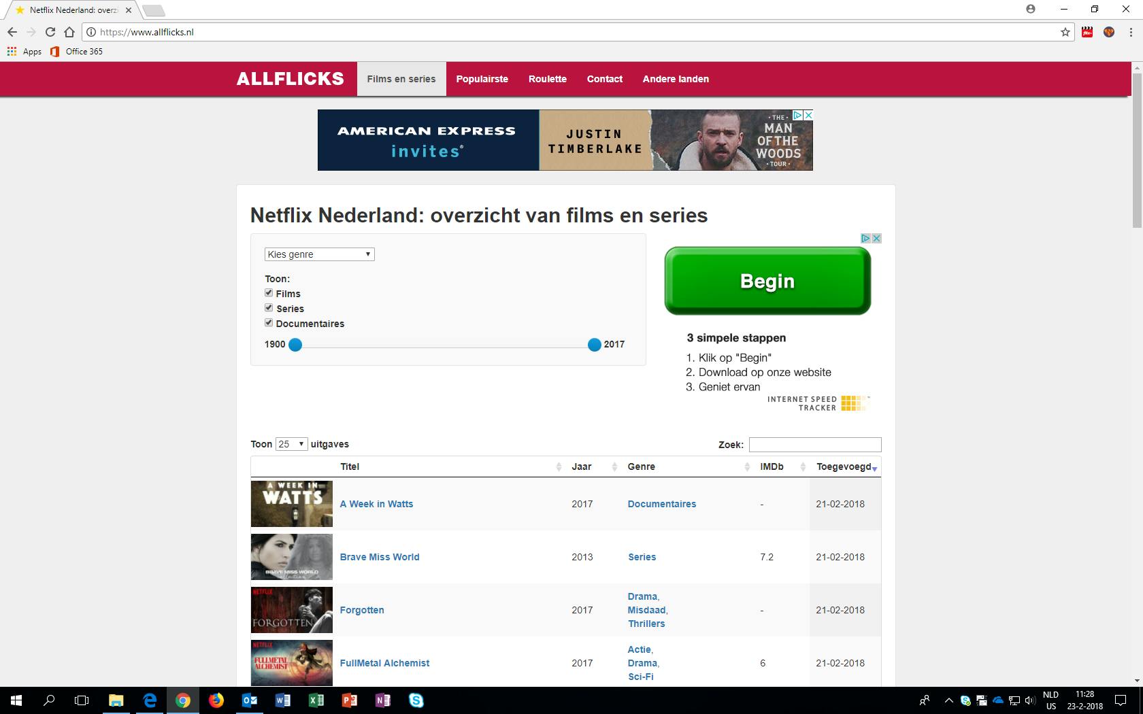The image size is (1143, 714).
Task: Show hidden system tray icons
Action: [948, 700]
